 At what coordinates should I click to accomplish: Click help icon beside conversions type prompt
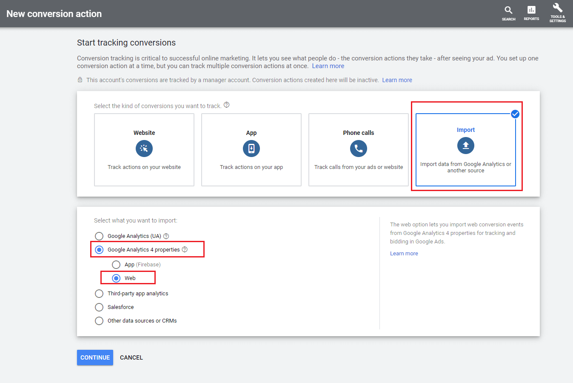[x=227, y=105]
